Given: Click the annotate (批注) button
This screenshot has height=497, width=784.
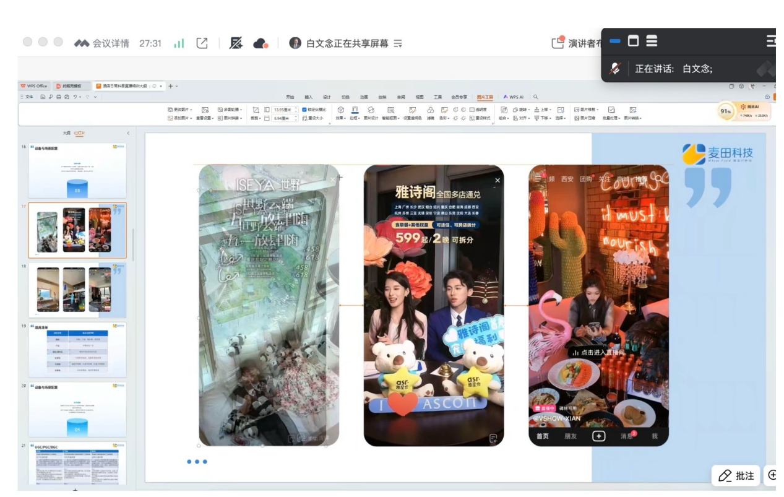Looking at the screenshot, I should 735,475.
